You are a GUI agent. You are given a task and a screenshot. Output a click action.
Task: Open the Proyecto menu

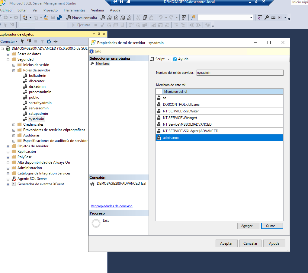tap(50, 10)
